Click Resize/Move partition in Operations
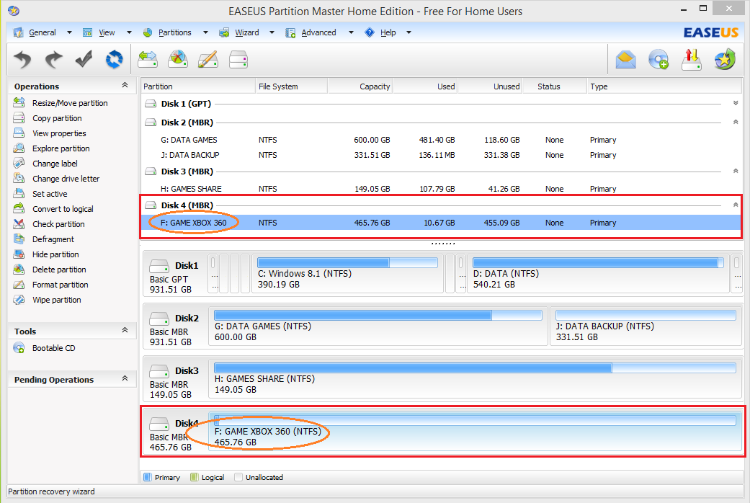This screenshot has width=750, height=503. tap(70, 103)
